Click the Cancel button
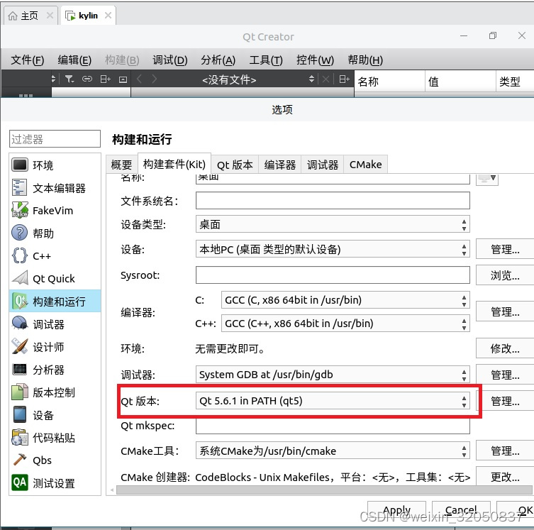534x530 pixels. coord(461,510)
